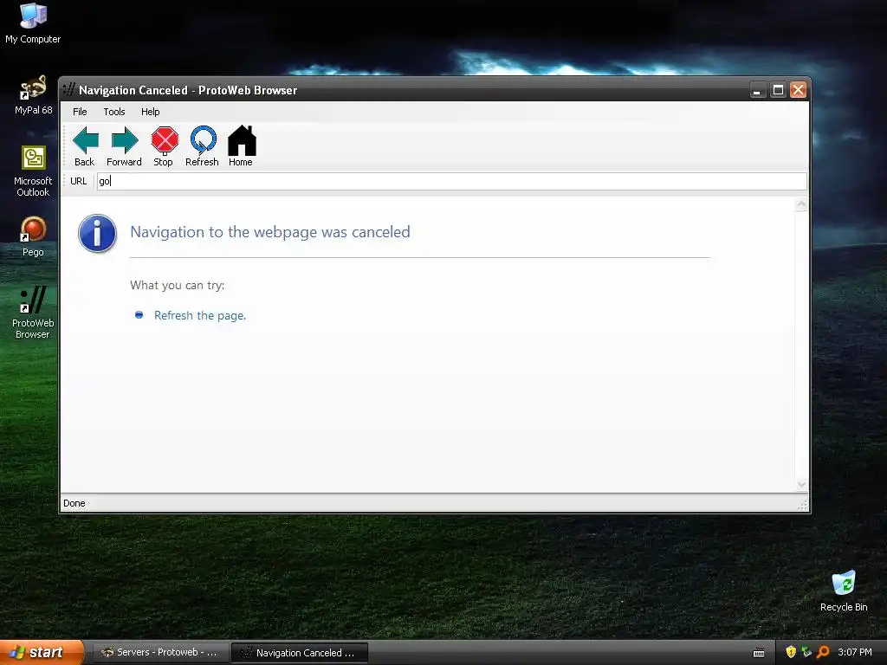Select the MyPal 68 desktop shortcut

tap(33, 95)
